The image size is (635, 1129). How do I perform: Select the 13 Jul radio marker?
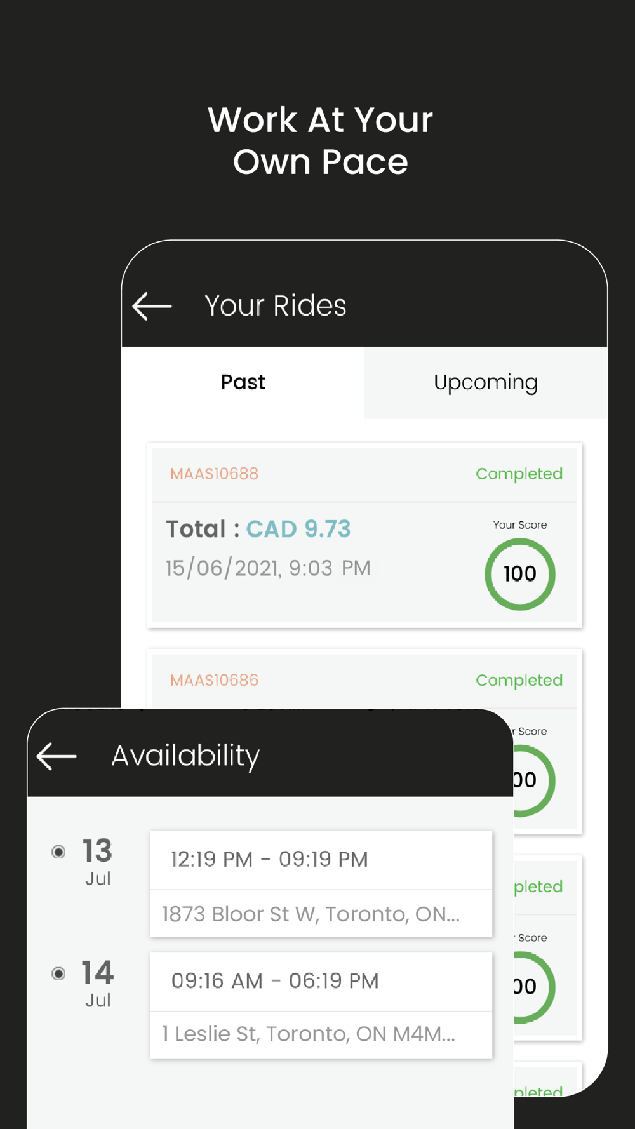click(x=58, y=852)
